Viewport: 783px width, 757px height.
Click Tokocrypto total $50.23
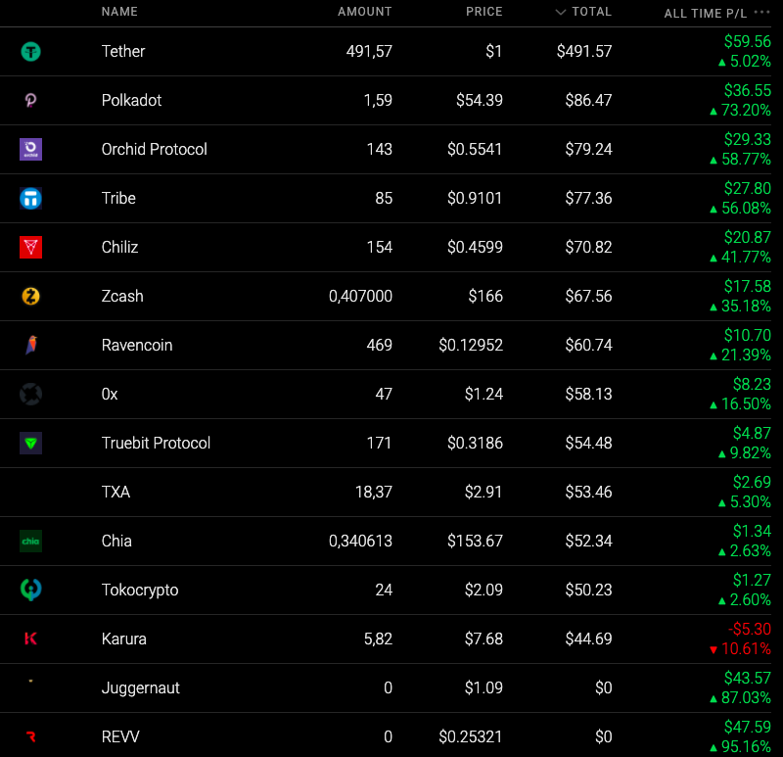[x=589, y=591]
